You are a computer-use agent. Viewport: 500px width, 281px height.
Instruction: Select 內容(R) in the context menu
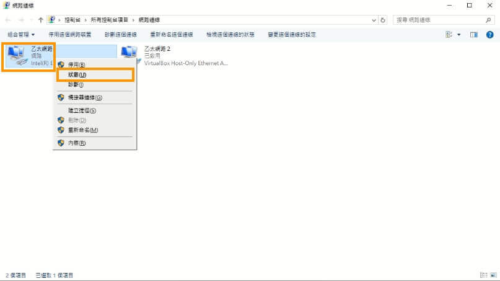[76, 143]
